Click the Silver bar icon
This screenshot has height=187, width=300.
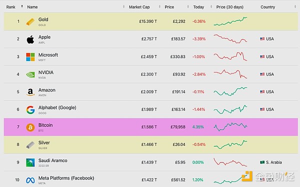(30, 145)
